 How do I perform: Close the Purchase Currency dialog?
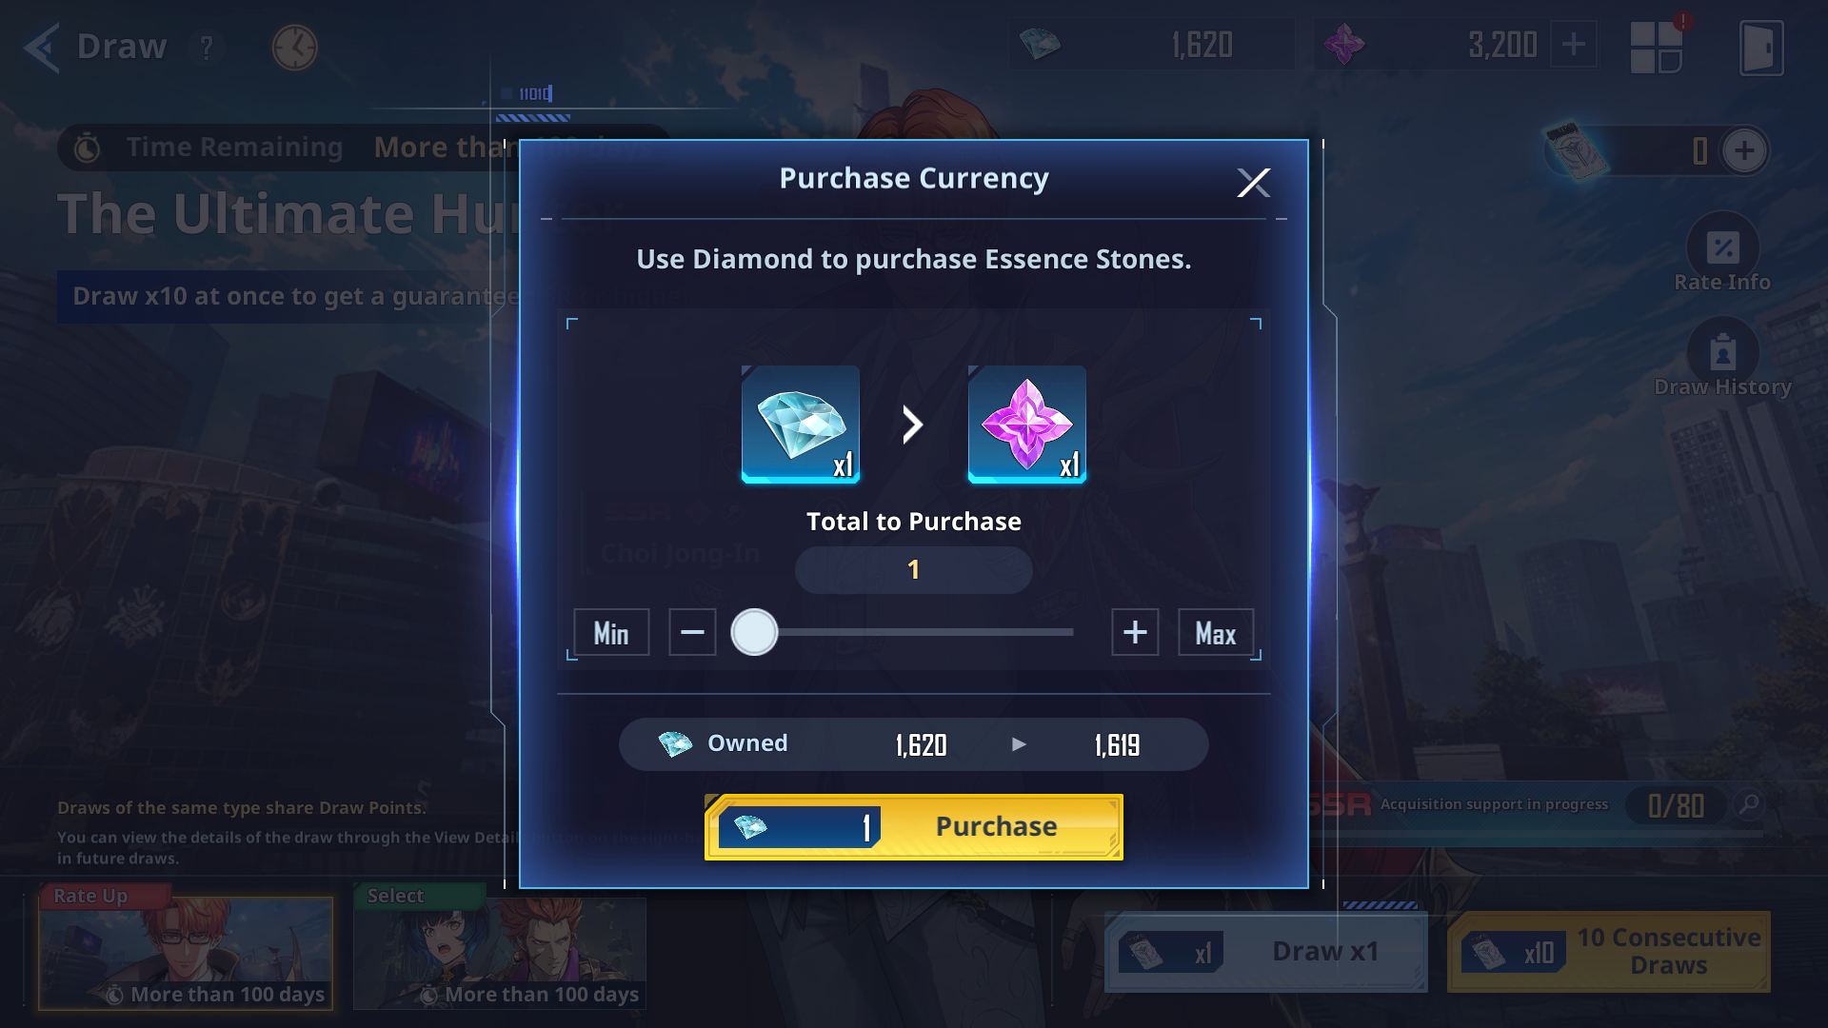click(1253, 182)
